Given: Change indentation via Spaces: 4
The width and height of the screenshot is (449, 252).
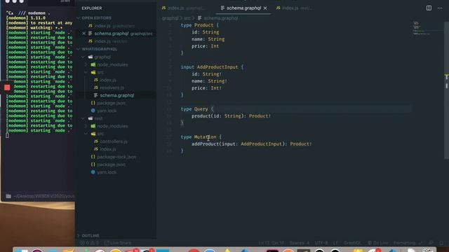Looking at the screenshot, I should [300, 243].
